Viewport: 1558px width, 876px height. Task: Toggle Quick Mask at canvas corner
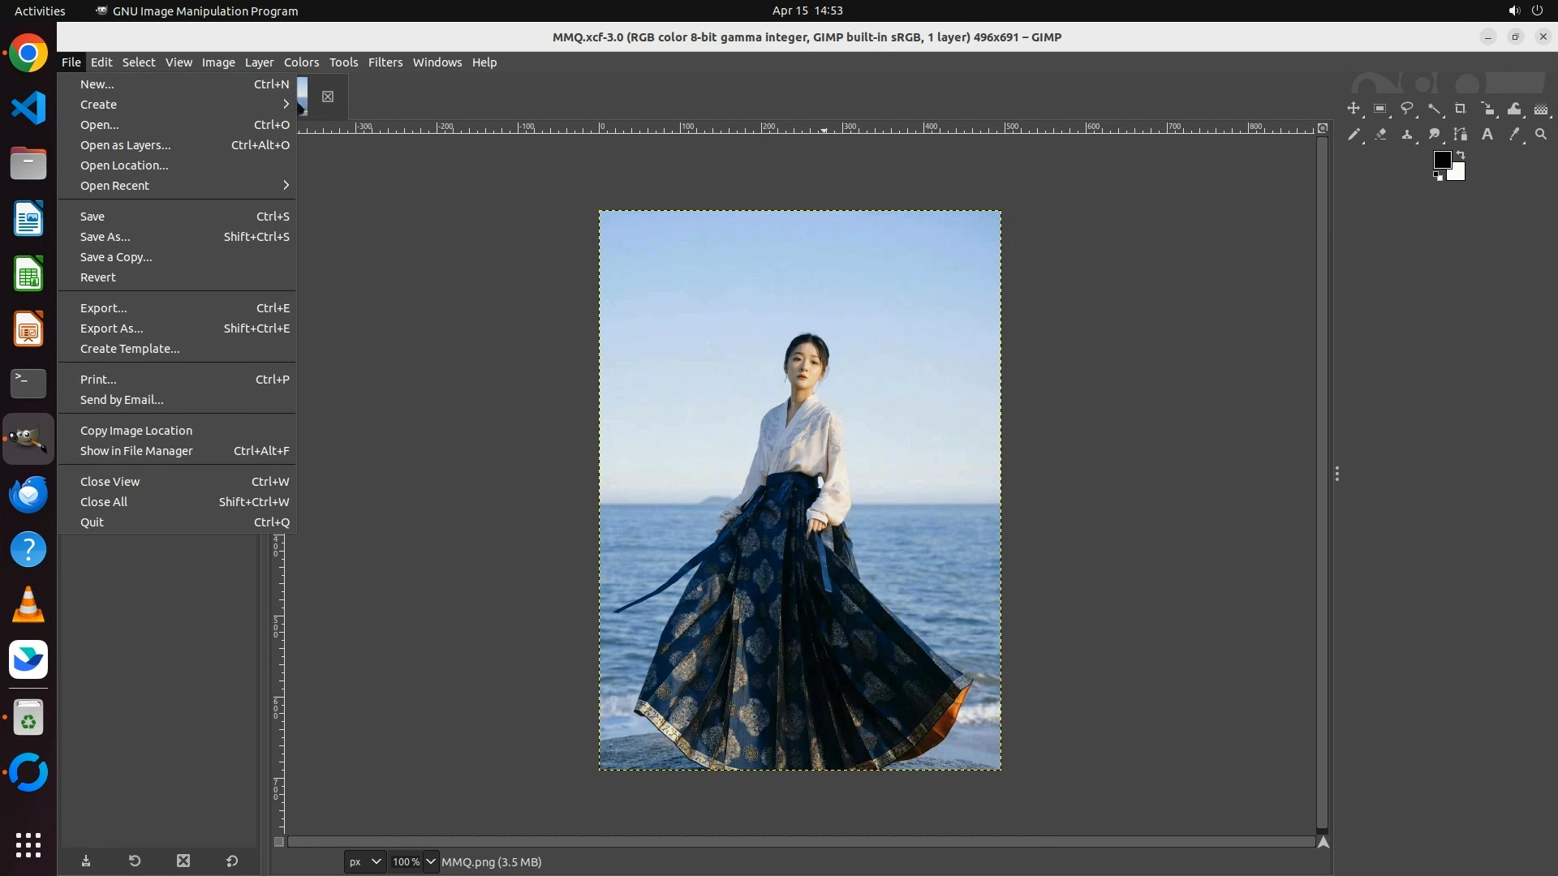coord(279,842)
